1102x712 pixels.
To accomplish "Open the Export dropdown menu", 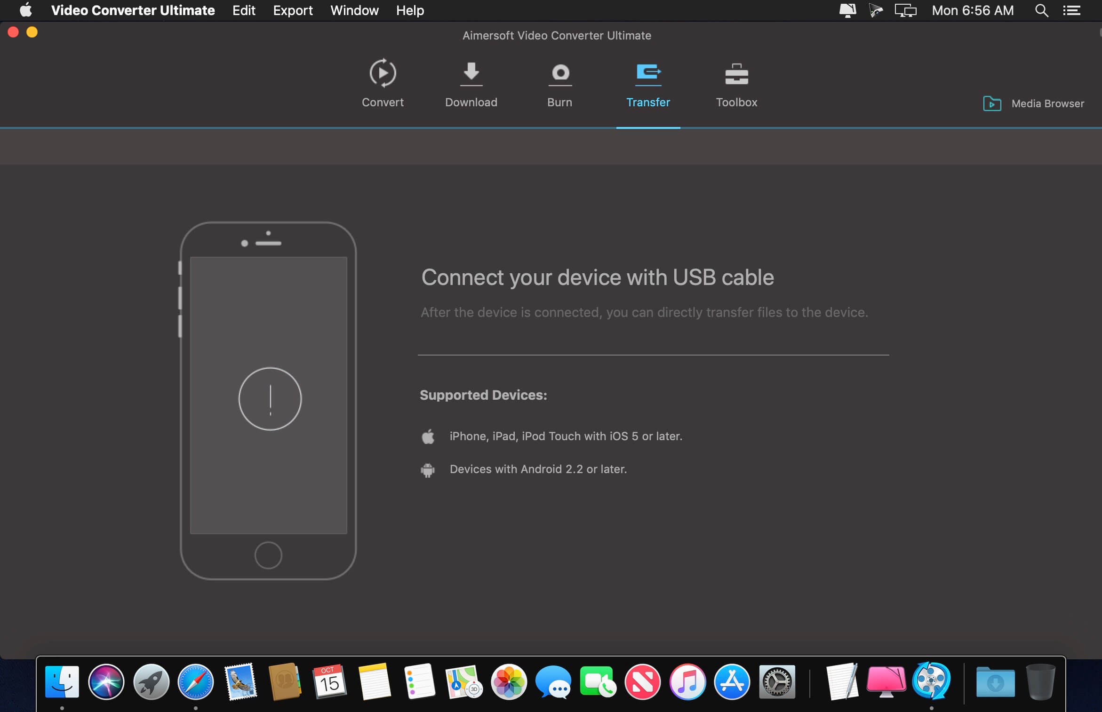I will 292,10.
